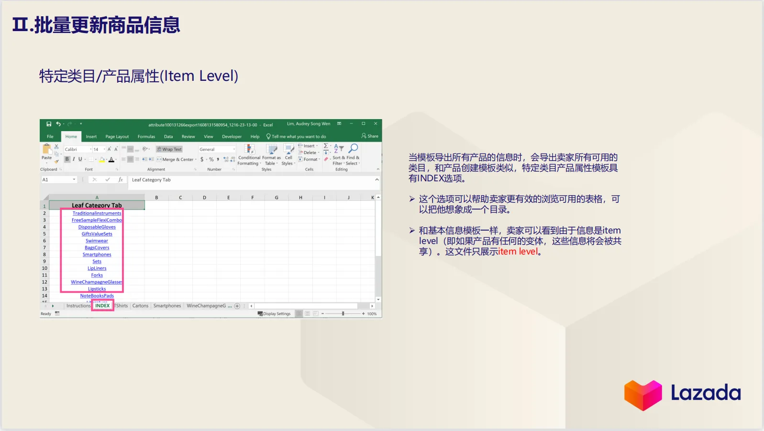Click the Save icon in Excel's title bar

tap(49, 124)
